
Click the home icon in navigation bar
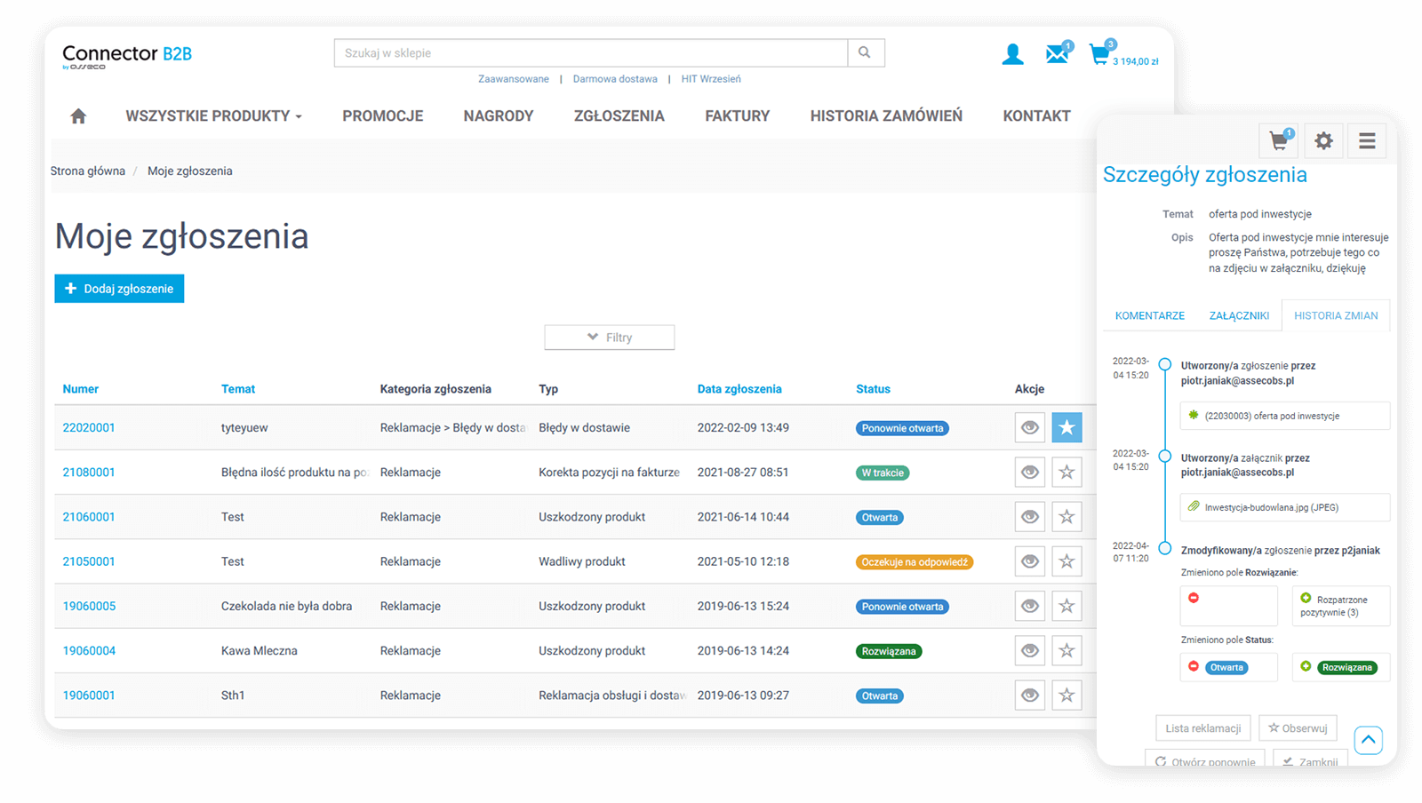click(78, 116)
